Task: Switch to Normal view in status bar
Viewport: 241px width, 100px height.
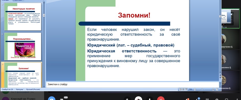Action: pos(181,89)
